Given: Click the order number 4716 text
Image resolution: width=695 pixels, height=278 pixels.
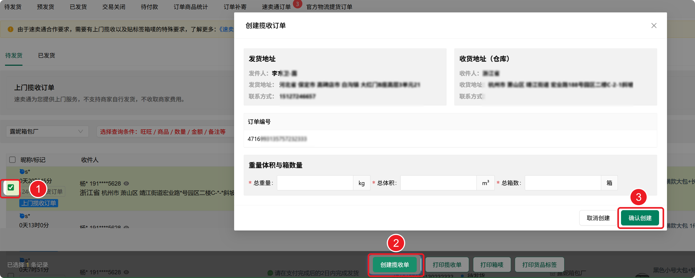Looking at the screenshot, I should coord(254,139).
